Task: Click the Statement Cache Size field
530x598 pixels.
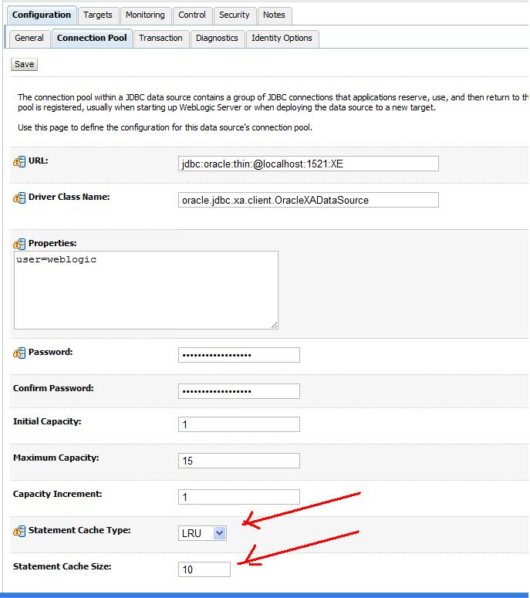Action: click(204, 569)
